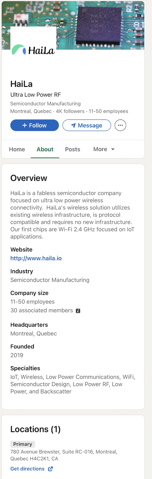Click the 30 associated members text

[42, 311]
